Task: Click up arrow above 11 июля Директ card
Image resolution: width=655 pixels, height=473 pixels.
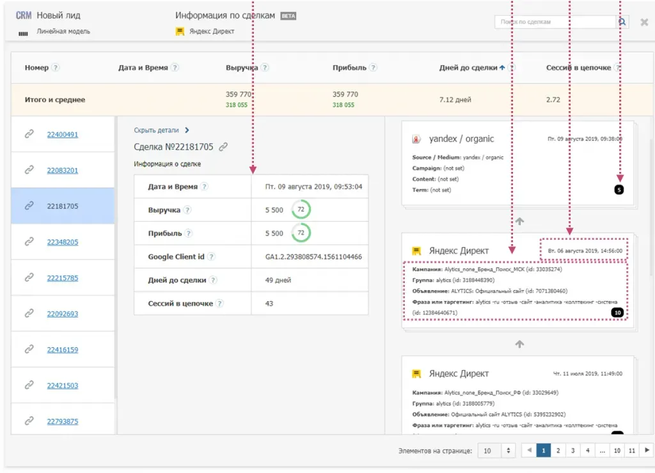Action: click(519, 344)
